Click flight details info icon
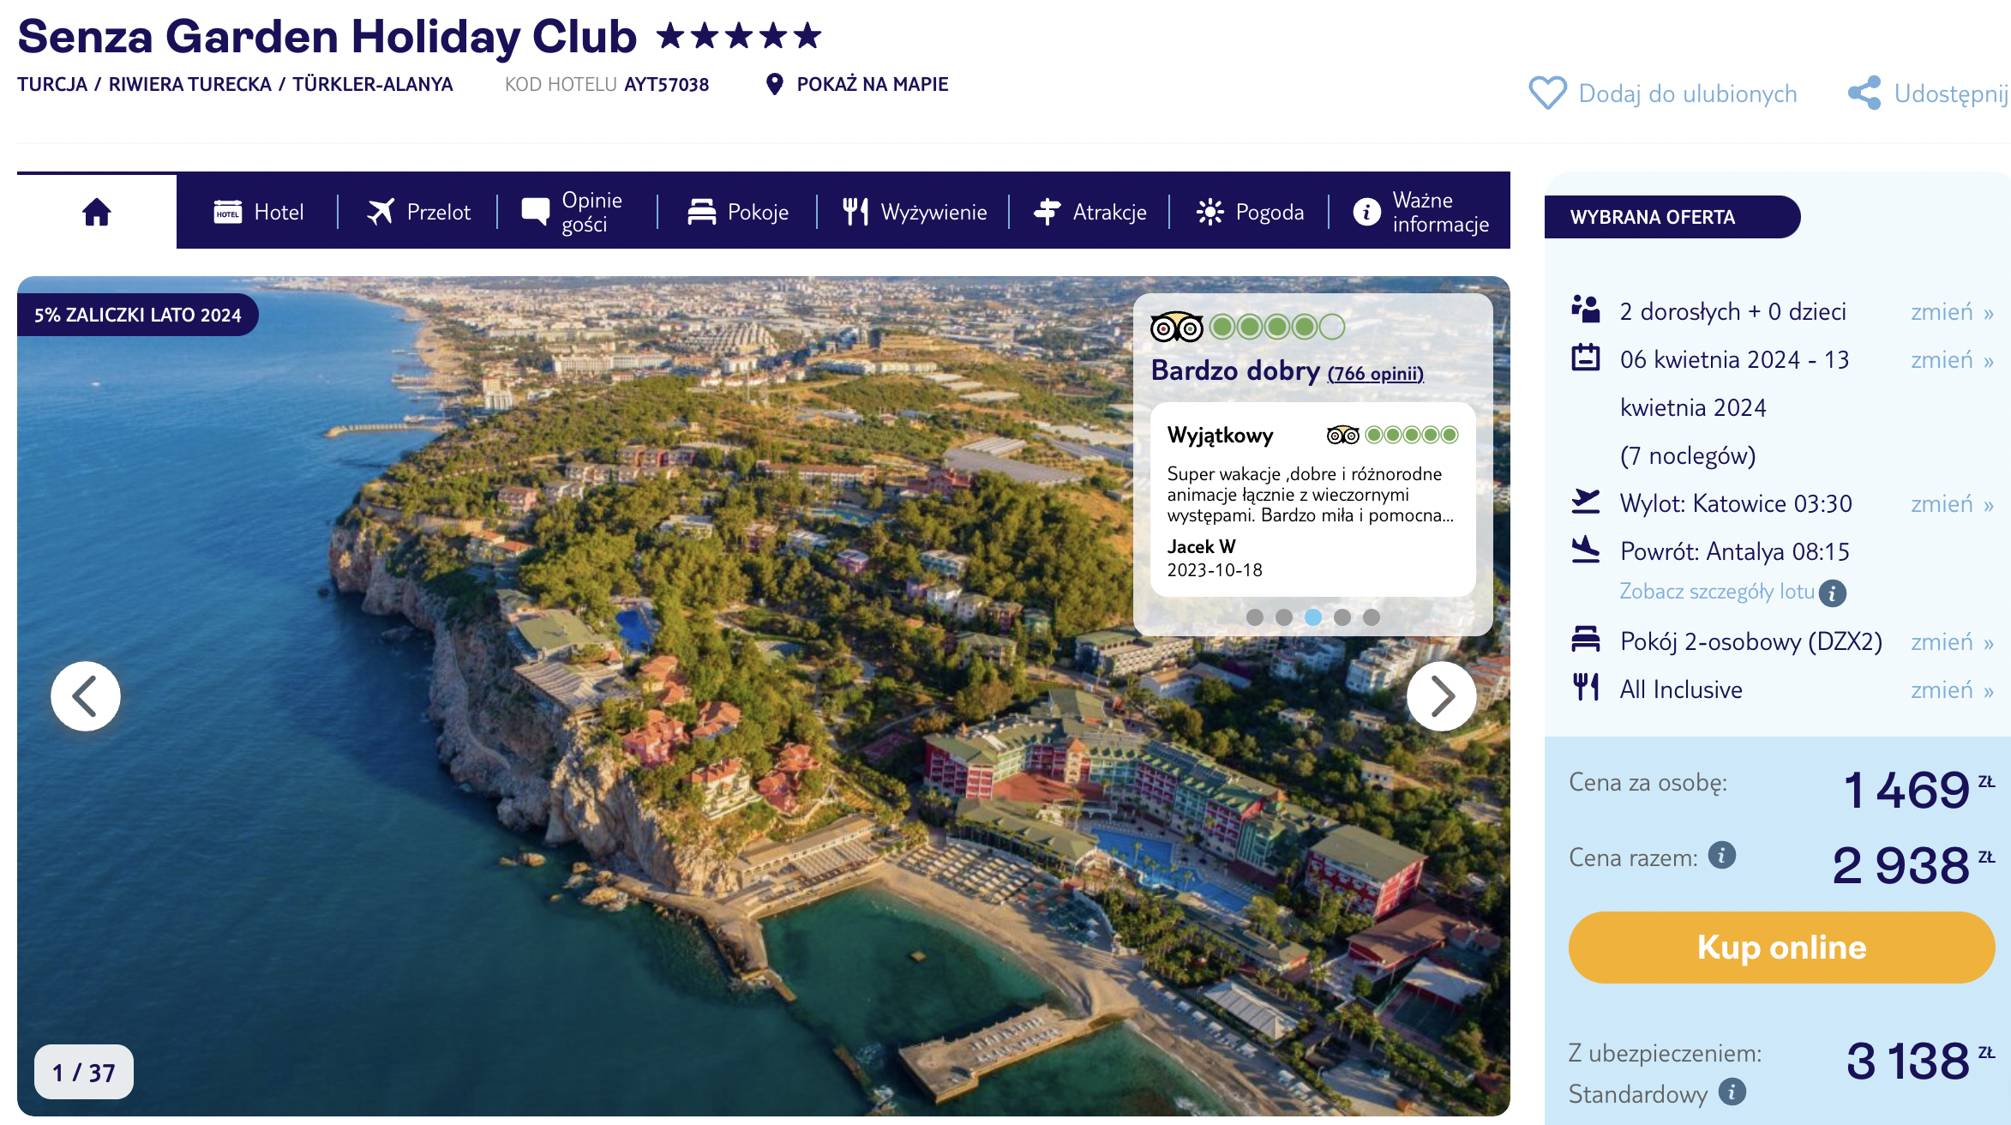The height and width of the screenshot is (1125, 2011). pyautogui.click(x=1833, y=593)
